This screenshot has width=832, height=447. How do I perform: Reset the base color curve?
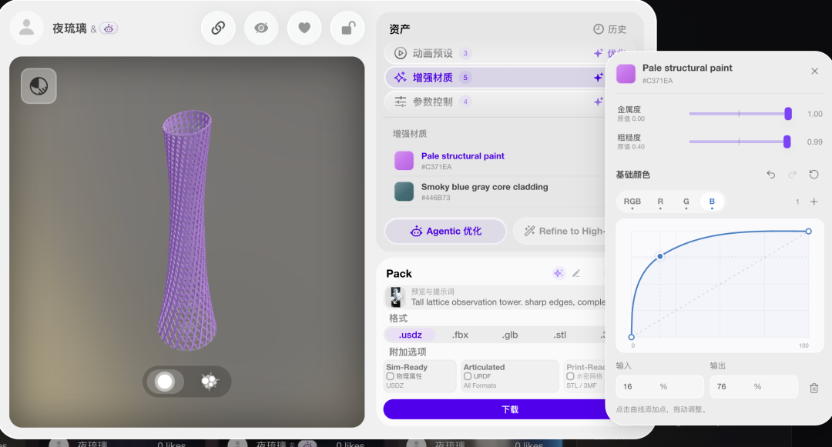tap(814, 174)
